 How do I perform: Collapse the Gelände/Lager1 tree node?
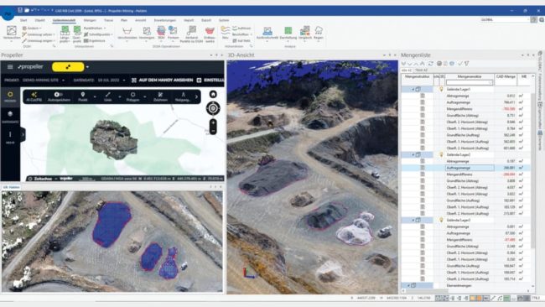(413, 90)
